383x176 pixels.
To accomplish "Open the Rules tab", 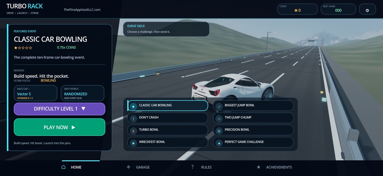I will pos(201,167).
